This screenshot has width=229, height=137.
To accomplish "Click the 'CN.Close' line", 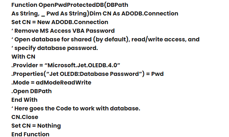I will pyautogui.click(x=25, y=117).
